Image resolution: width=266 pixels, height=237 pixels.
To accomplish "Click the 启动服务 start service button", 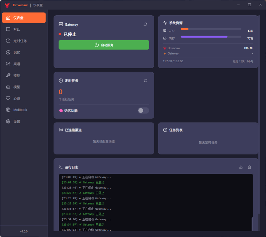I will pos(104,45).
